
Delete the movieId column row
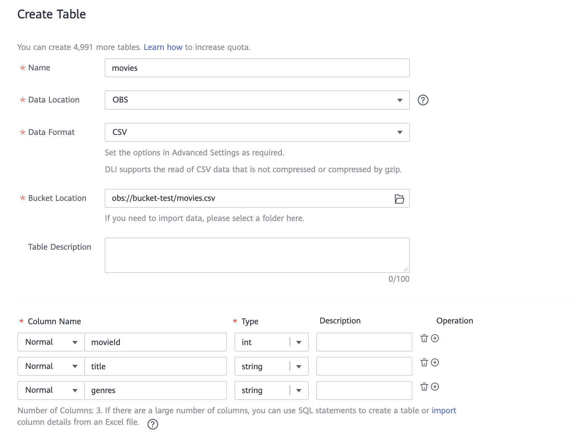tap(424, 338)
